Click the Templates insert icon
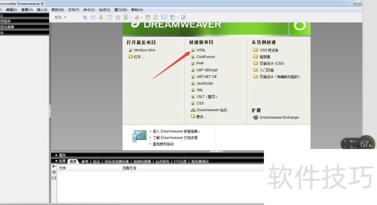 pos(172,17)
